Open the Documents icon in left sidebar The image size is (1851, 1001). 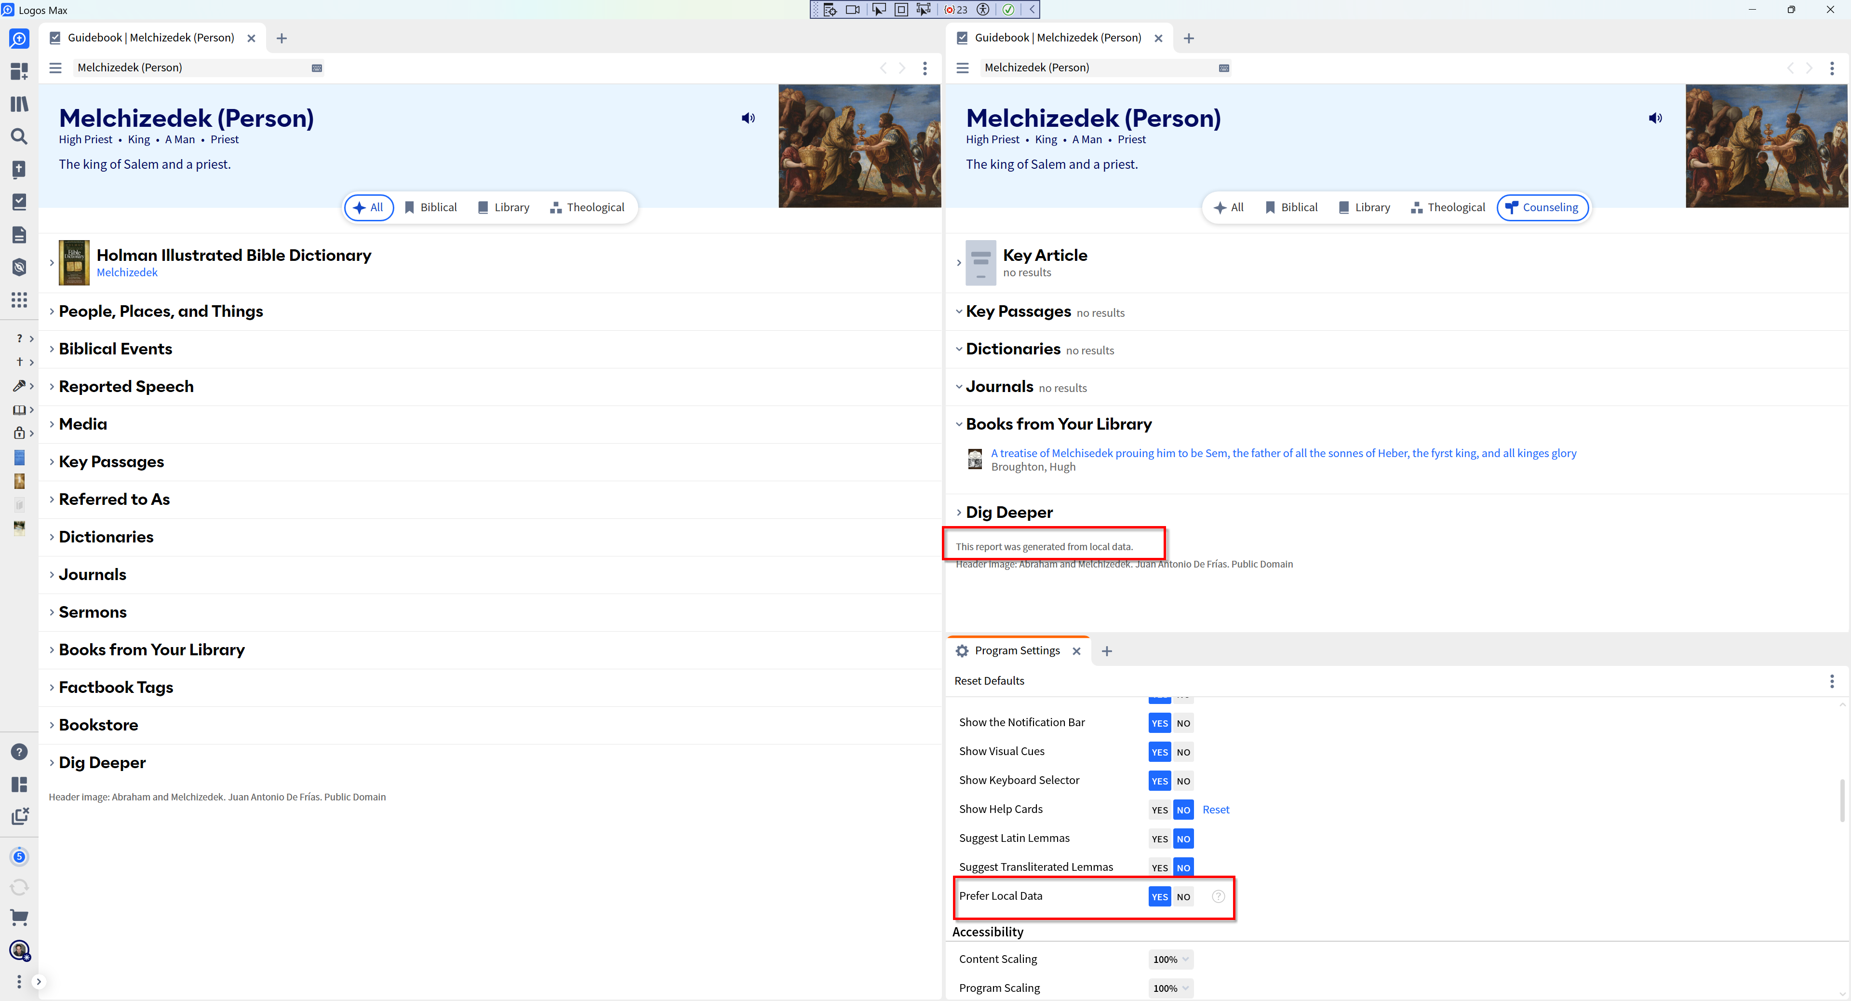19,235
